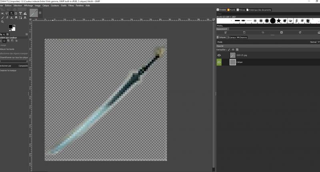Viewport: 320px width, 172px height.
Task: Toggle Adoucir les bords option
Action: point(7,49)
